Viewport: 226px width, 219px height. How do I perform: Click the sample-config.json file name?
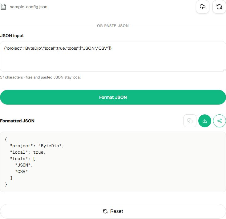(x=29, y=7)
